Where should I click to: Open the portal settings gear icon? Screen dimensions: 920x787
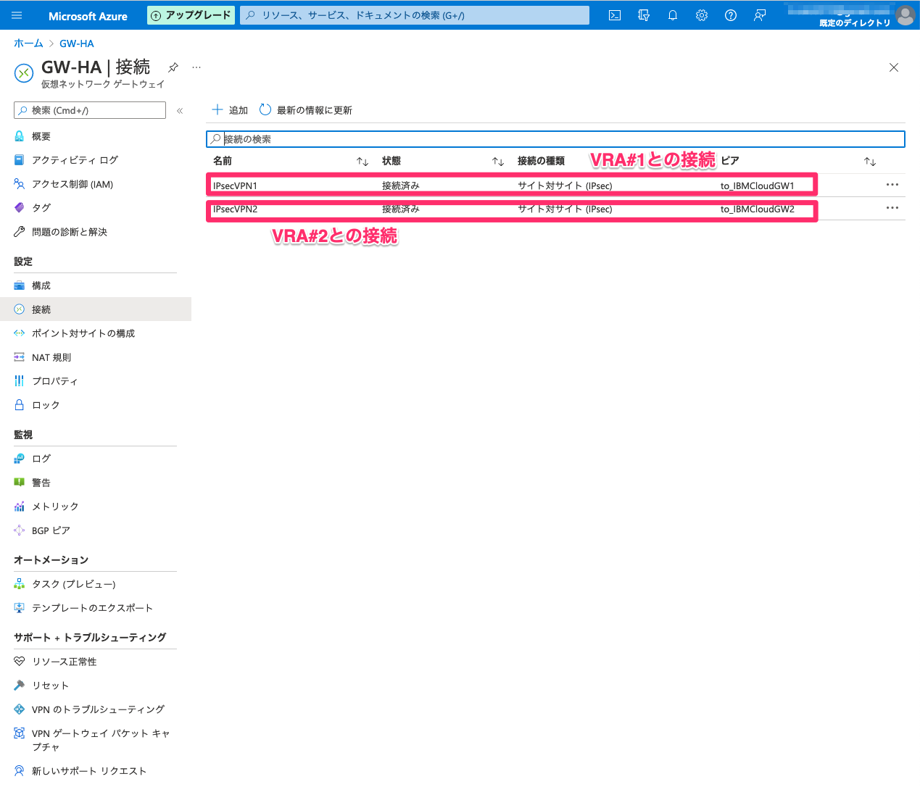(x=701, y=14)
